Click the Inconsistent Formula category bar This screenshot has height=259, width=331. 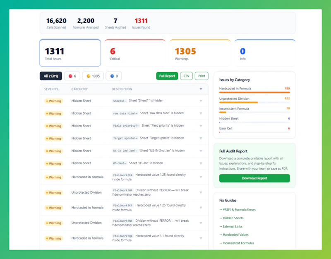[x=254, y=112]
